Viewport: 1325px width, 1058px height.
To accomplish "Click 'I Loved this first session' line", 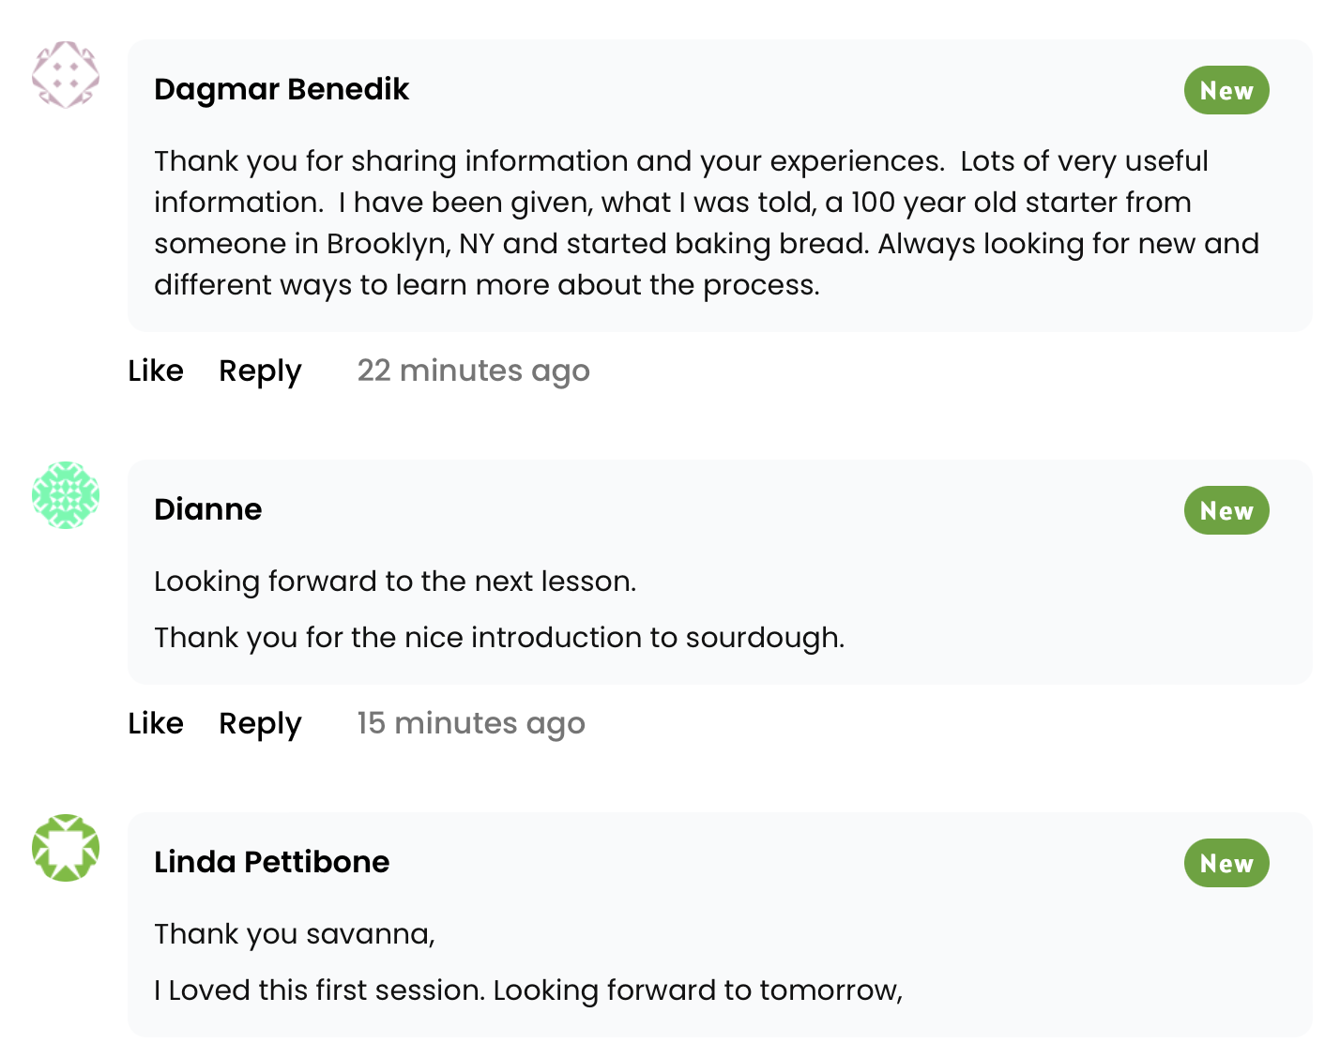I will (527, 990).
